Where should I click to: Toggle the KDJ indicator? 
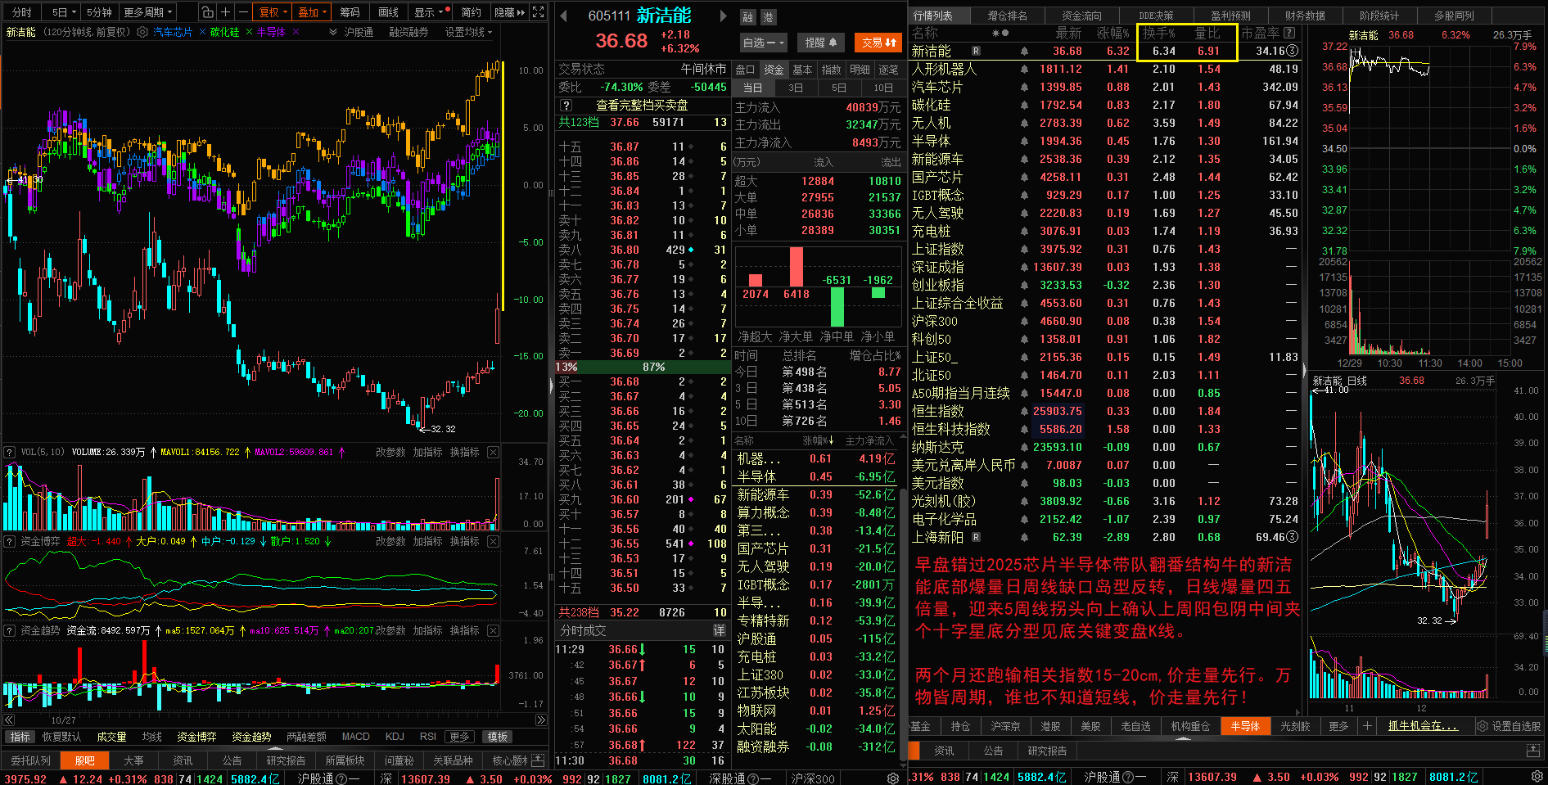(x=395, y=737)
